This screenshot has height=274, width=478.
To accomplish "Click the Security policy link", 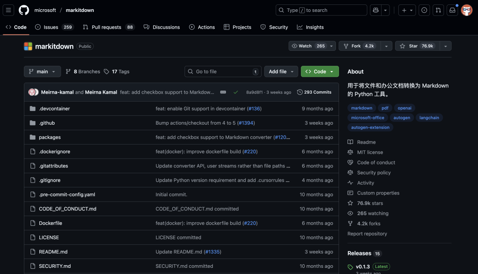I will [x=374, y=173].
